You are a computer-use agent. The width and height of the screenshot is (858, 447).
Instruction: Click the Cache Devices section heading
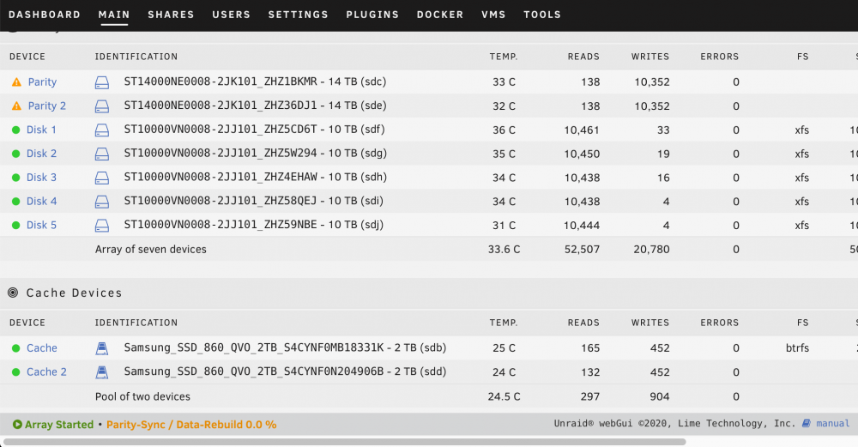(74, 293)
